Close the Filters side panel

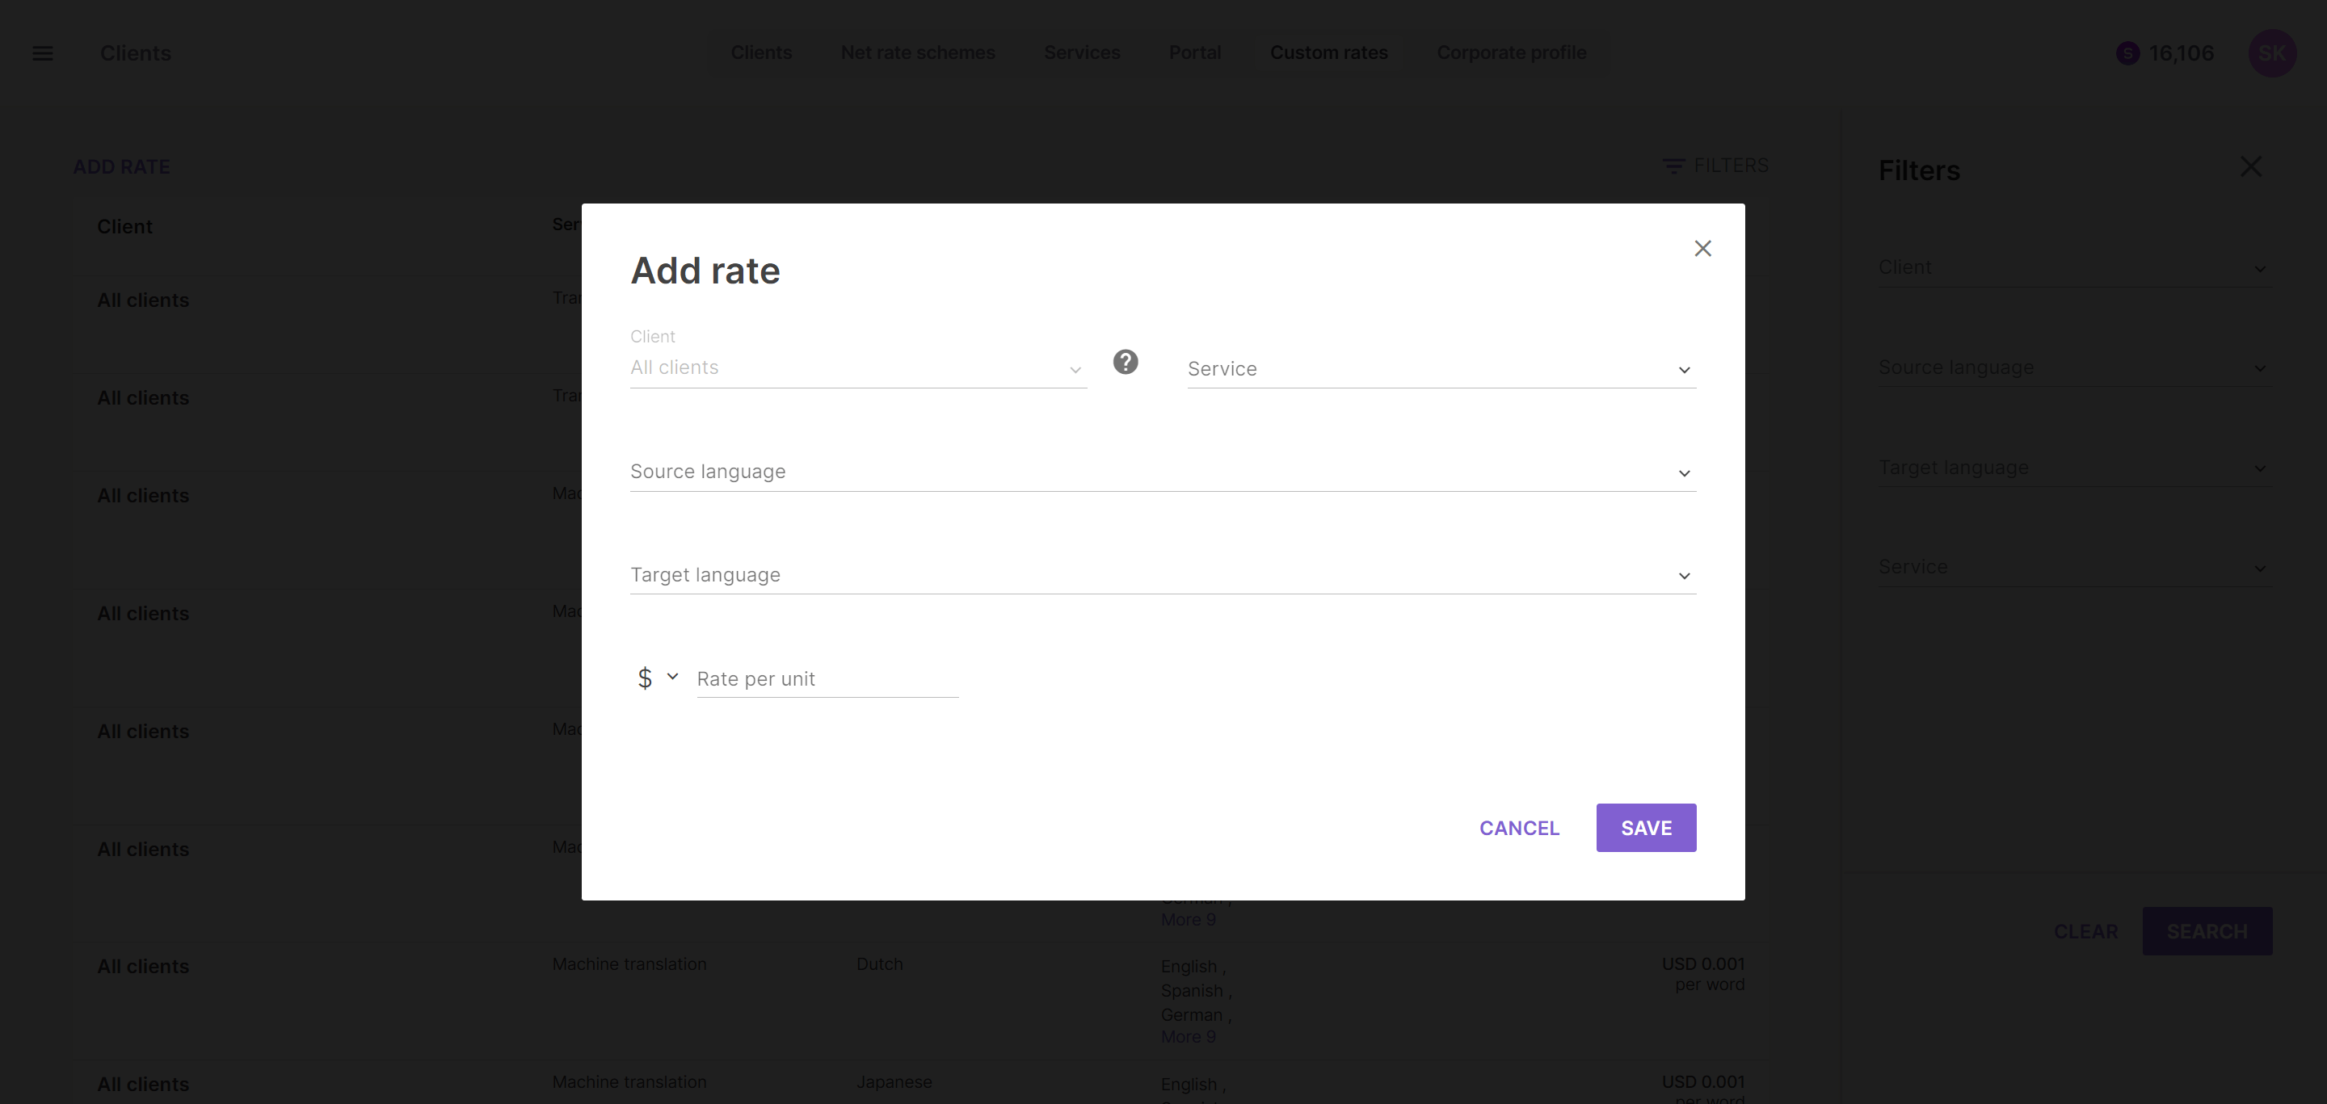pos(2250,166)
